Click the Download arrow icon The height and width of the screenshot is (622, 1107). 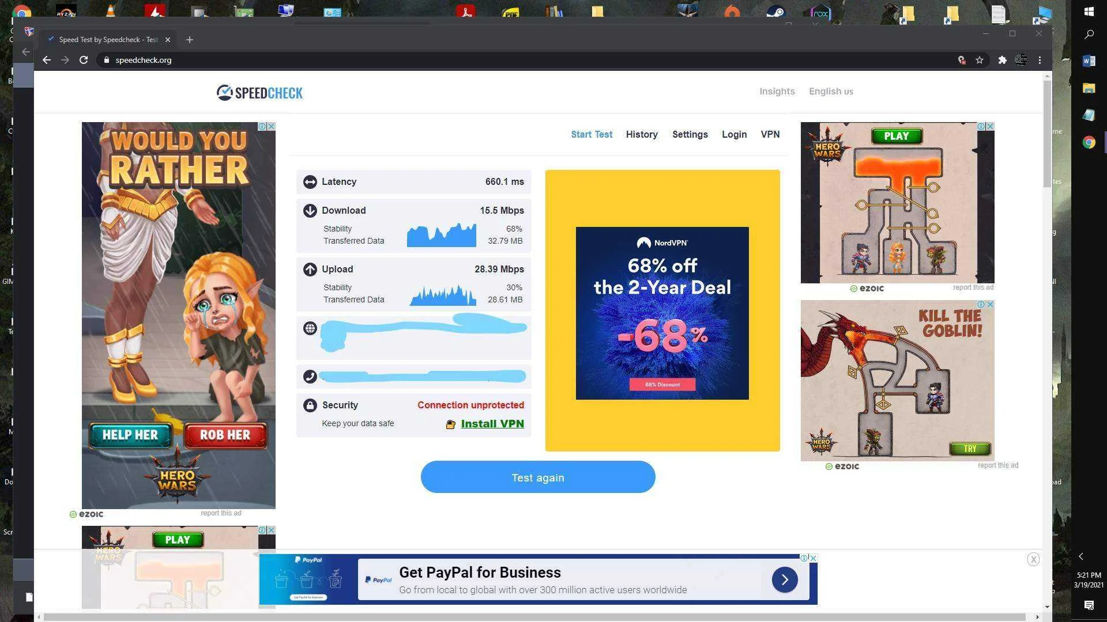pyautogui.click(x=310, y=211)
